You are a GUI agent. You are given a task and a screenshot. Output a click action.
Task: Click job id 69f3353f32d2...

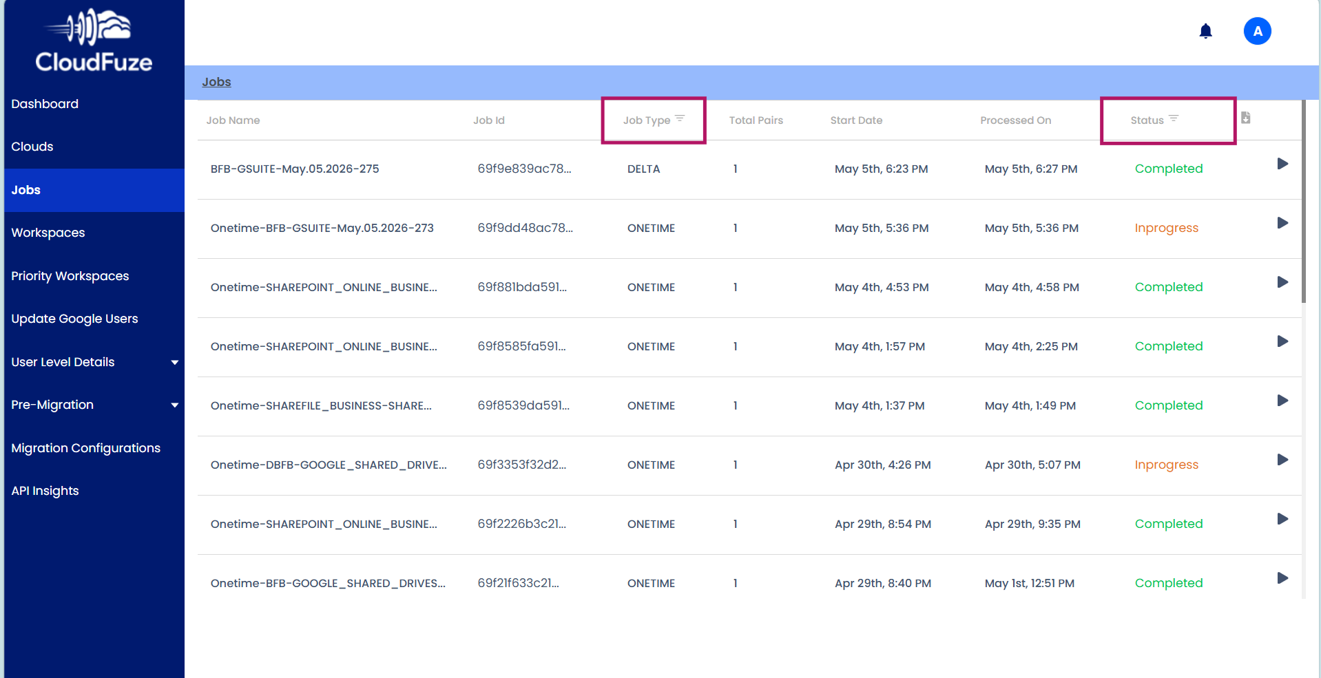pyautogui.click(x=521, y=465)
